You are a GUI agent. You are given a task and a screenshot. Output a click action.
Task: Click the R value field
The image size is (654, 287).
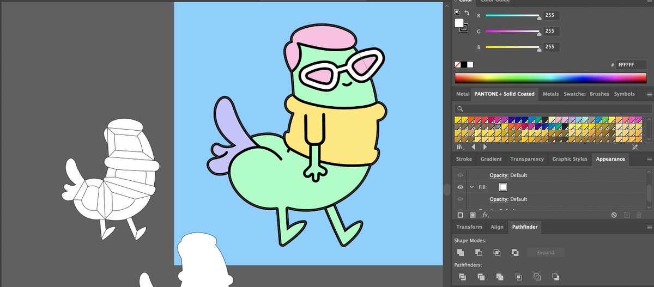551,15
